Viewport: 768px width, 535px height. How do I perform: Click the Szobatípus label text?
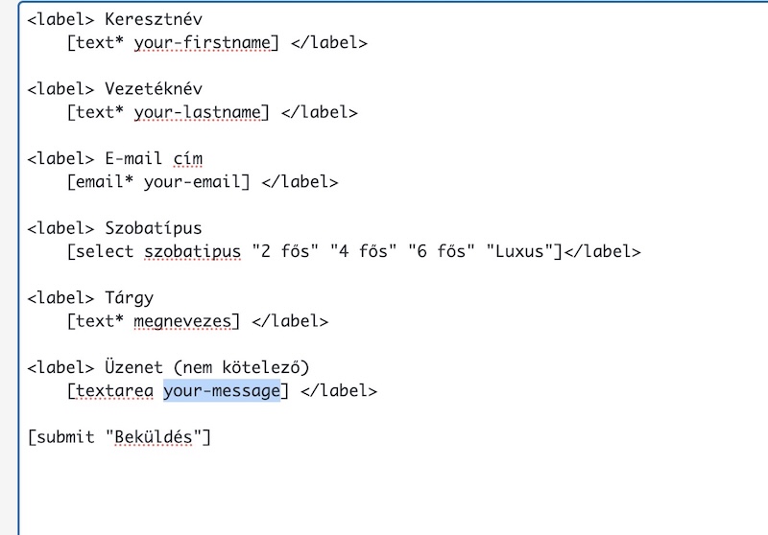(154, 229)
